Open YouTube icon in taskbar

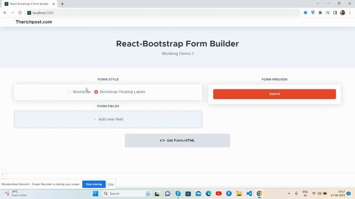[219, 193]
